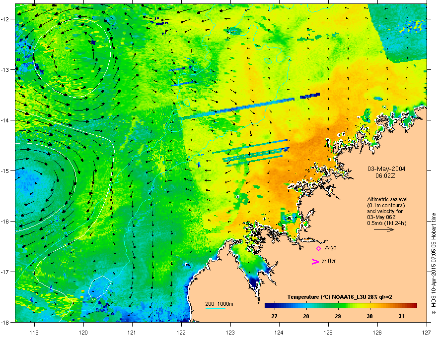Click the magenta drifter arrow marker
437x337 pixels.
pyautogui.click(x=315, y=261)
